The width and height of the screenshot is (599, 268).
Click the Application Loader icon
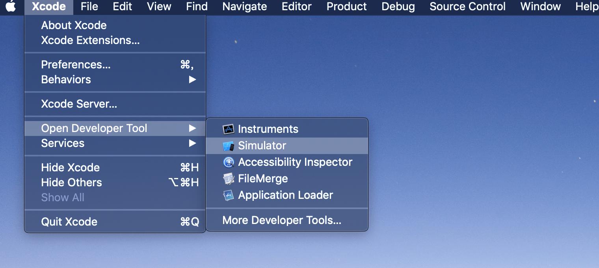(229, 195)
